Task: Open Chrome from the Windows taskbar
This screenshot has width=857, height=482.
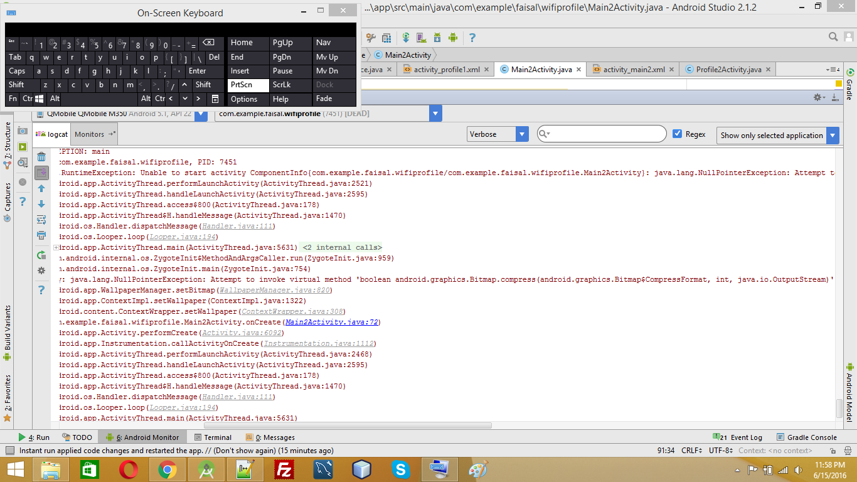Action: click(x=167, y=469)
